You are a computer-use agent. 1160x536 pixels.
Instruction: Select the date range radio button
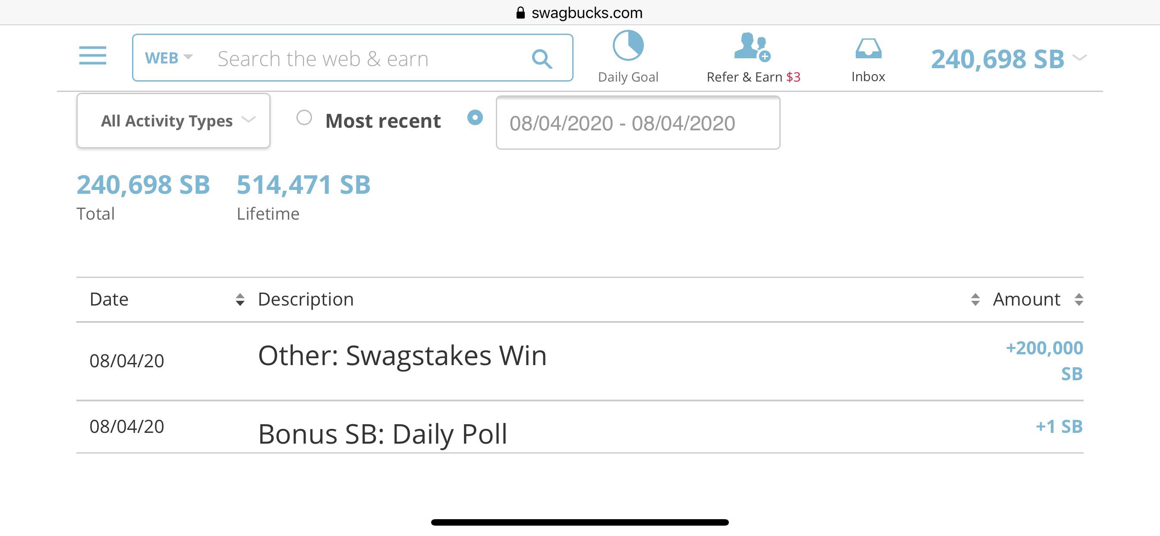click(475, 118)
